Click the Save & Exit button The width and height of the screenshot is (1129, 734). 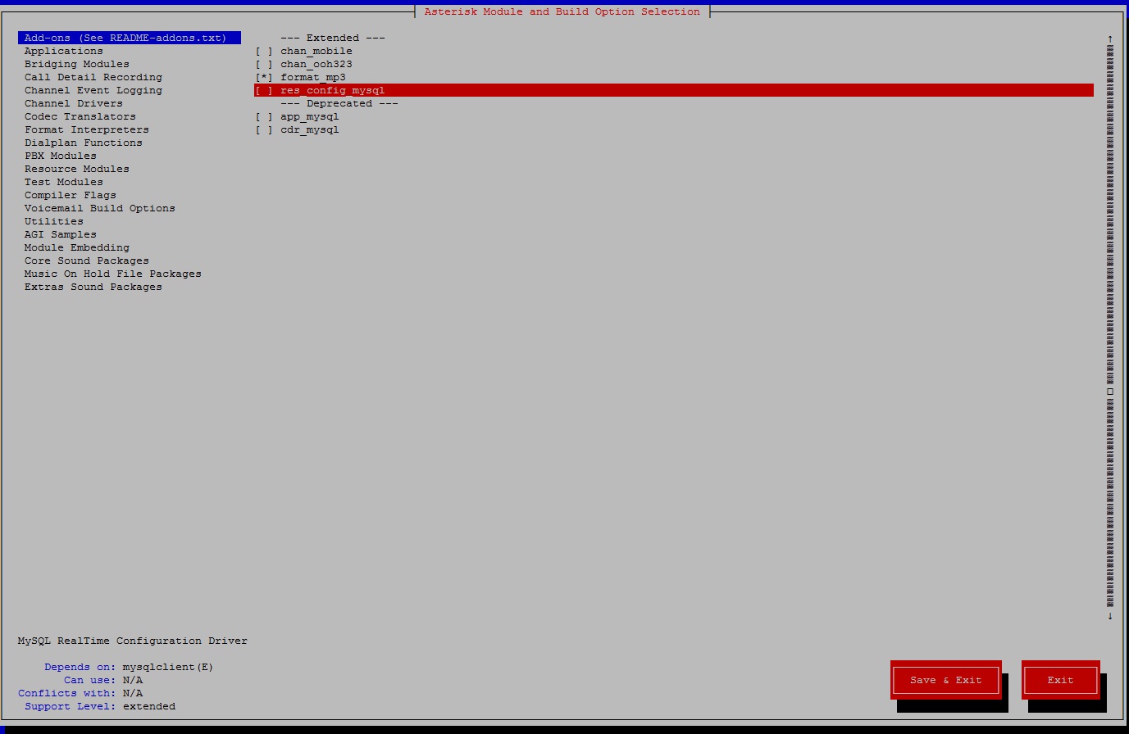tap(945, 680)
